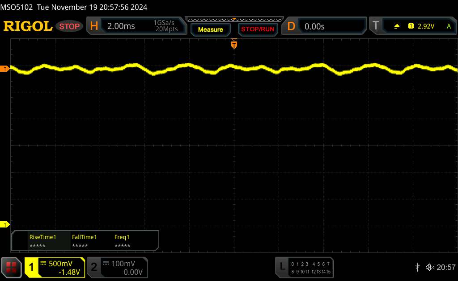458x281 pixels.
Task: Toggle channel 1 label
Action: [x=31, y=267]
